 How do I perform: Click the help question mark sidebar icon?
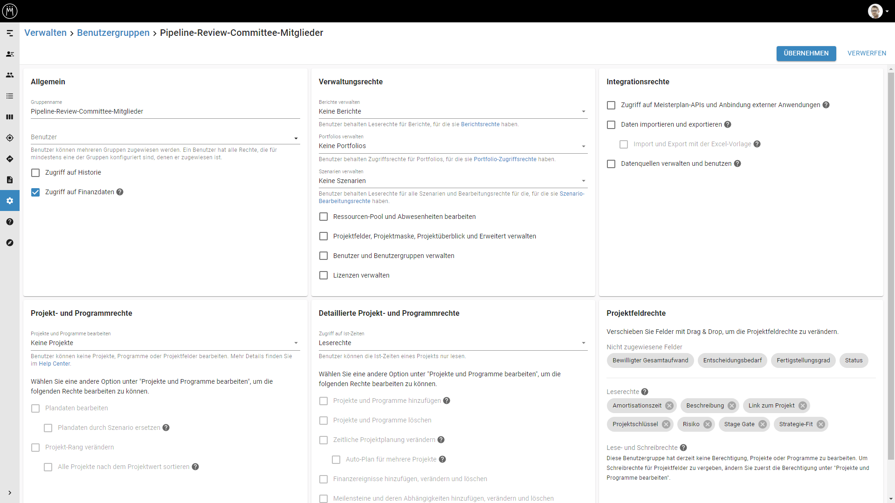click(x=10, y=222)
